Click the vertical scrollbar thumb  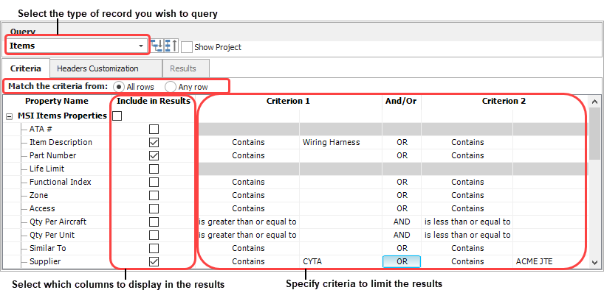pos(594,134)
